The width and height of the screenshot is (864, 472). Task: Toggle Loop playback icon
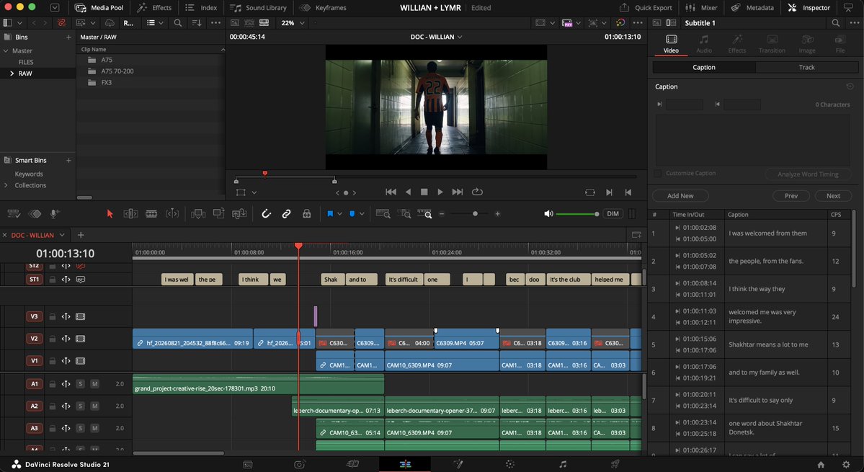pyautogui.click(x=477, y=192)
